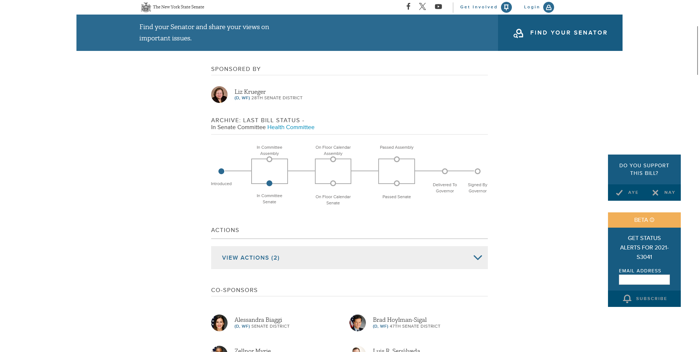Click the Find Your Senator button
The image size is (699, 352).
pos(560,33)
